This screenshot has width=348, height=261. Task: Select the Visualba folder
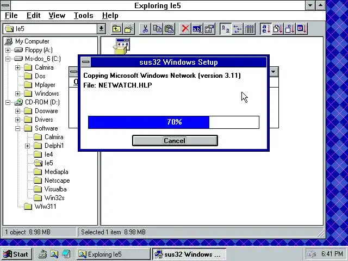click(50, 189)
